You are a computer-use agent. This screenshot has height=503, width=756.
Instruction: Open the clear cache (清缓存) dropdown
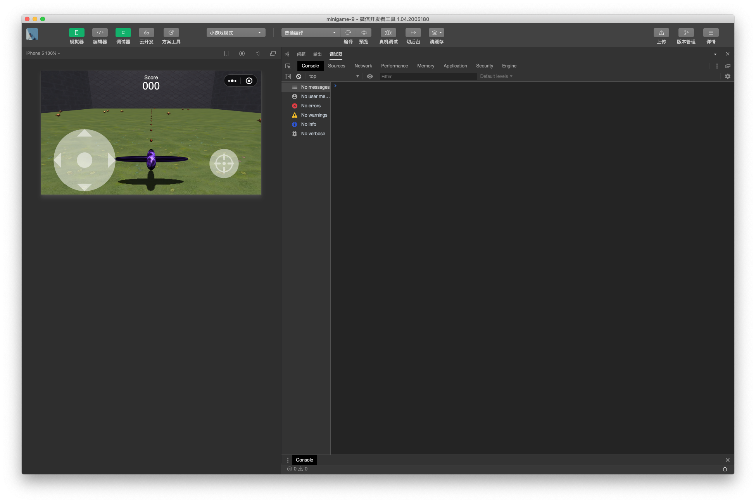click(x=437, y=33)
